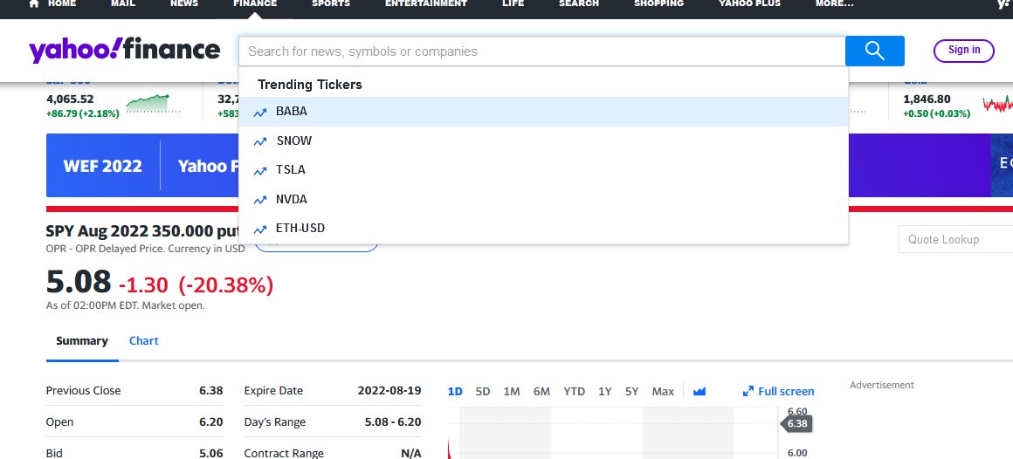Click the Previous Close value 6.38
Image resolution: width=1013 pixels, height=459 pixels.
(211, 391)
